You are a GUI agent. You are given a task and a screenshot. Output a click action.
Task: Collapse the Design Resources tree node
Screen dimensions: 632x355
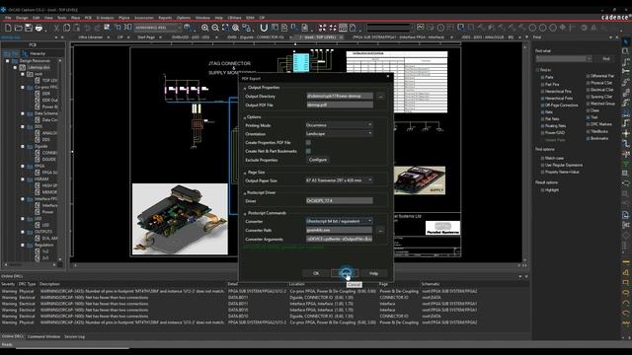(8, 61)
